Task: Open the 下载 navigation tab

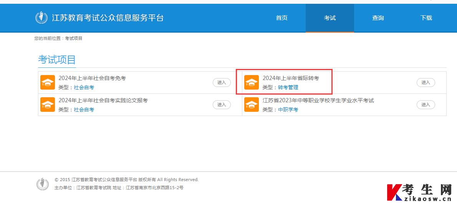Action: [426, 18]
